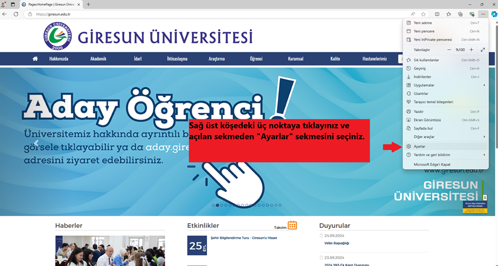Enter full screen via the zoom-row arrow icon

click(x=483, y=50)
